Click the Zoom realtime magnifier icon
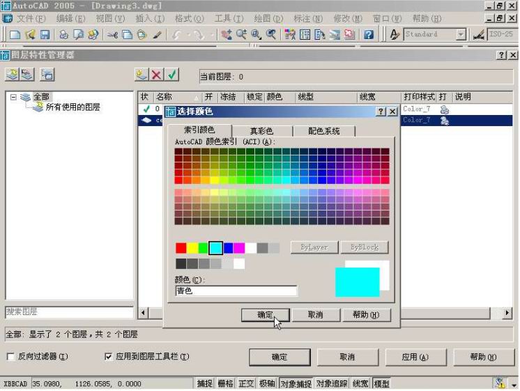520x391 pixels. click(x=241, y=34)
